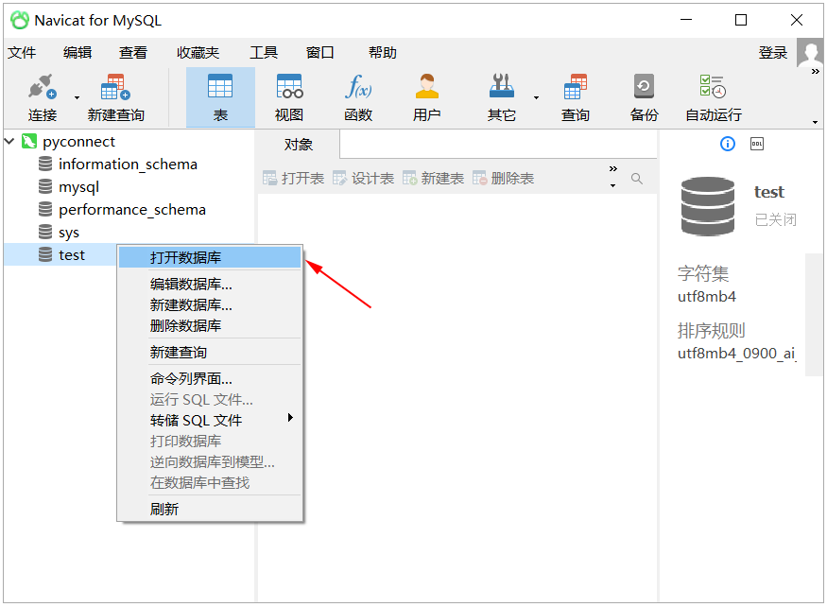Select the 表 (Tables) toolbar icon
Screen dimensions: 827x607
pyautogui.click(x=219, y=97)
